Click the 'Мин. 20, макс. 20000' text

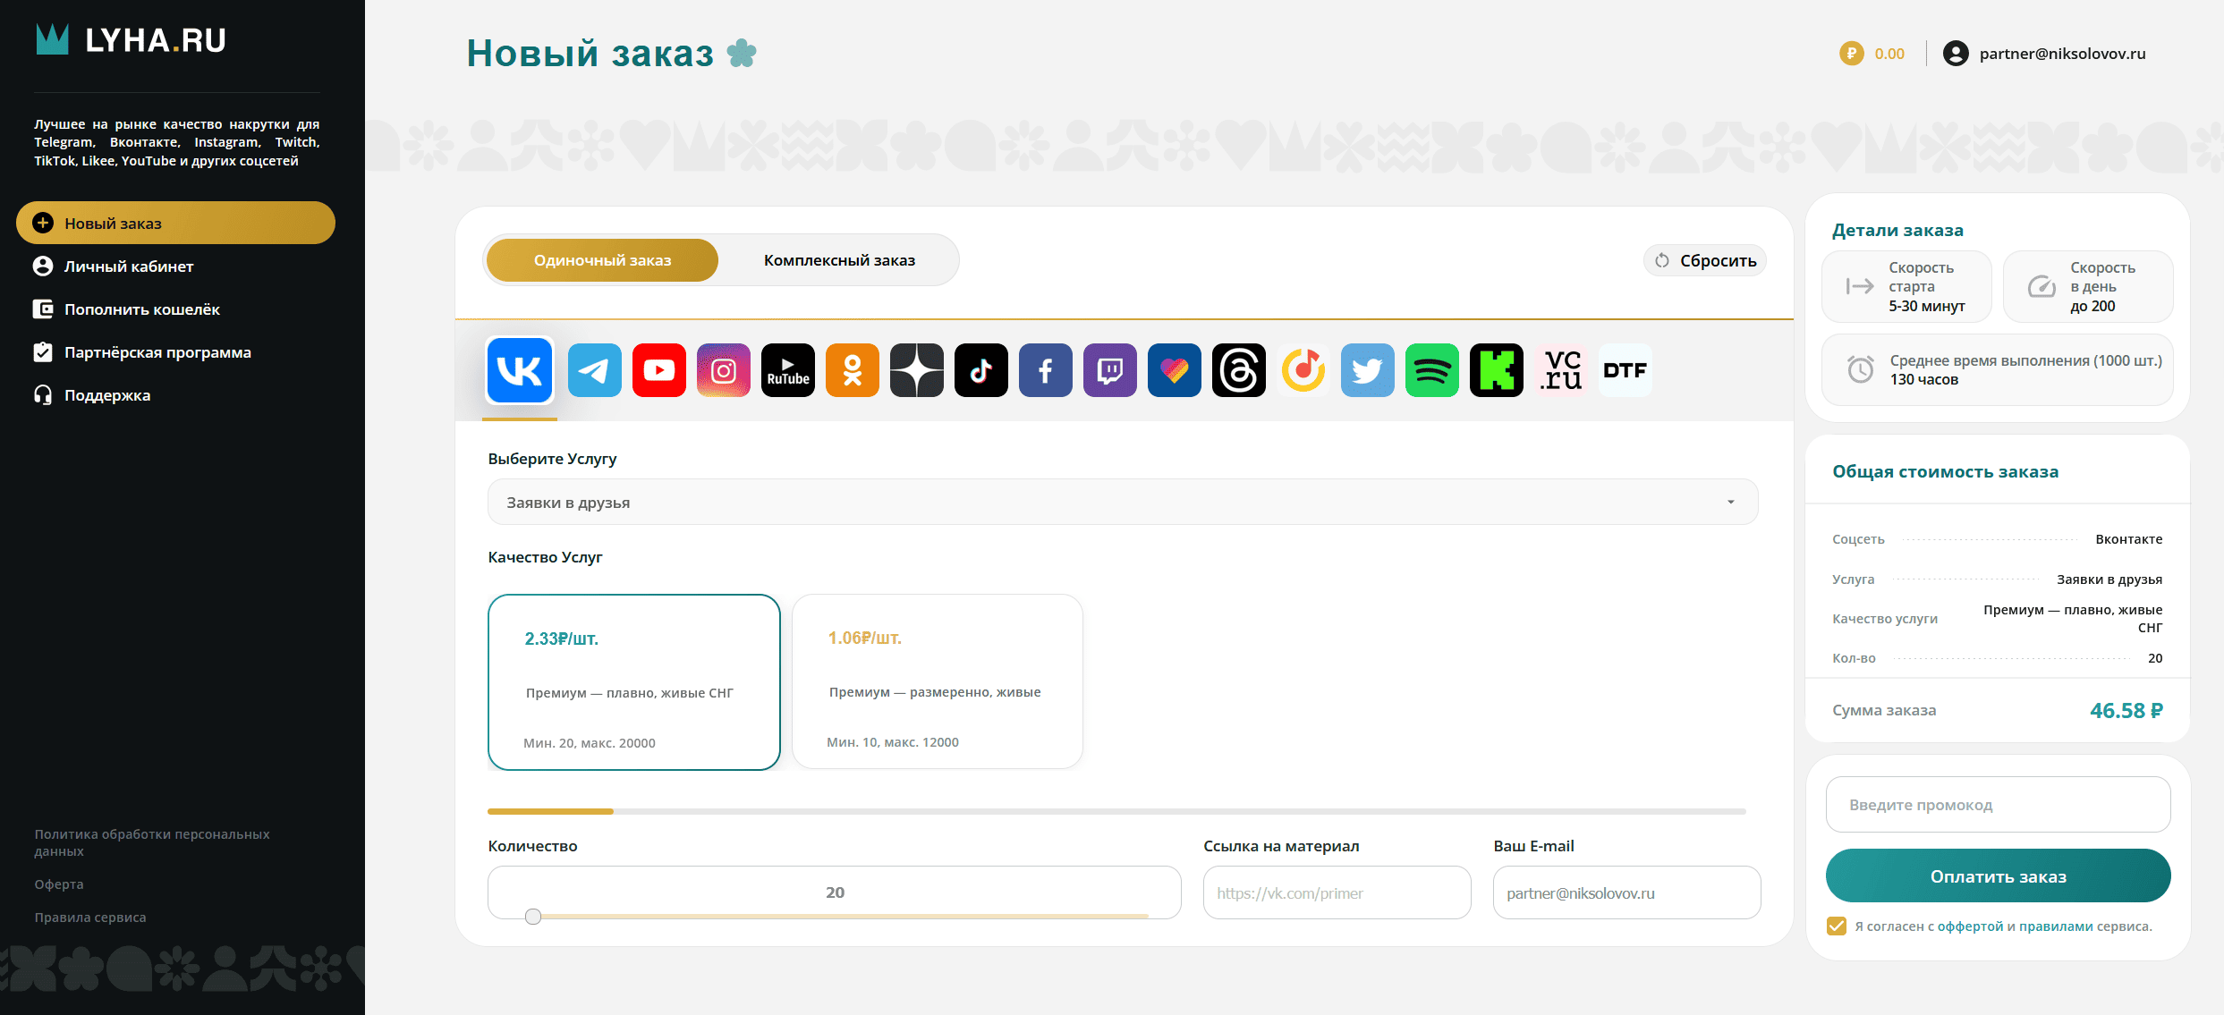tap(590, 743)
